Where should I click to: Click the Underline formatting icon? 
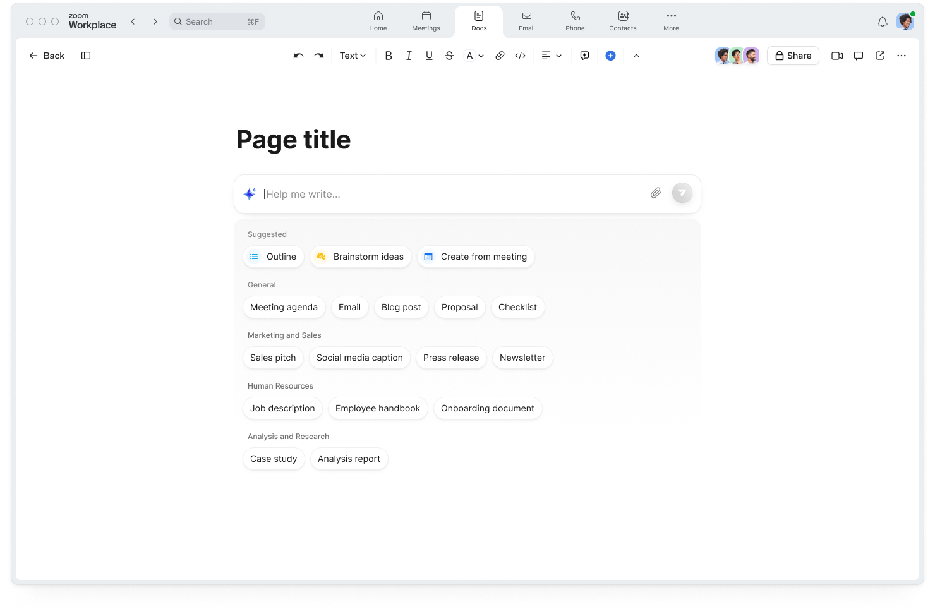click(x=429, y=56)
